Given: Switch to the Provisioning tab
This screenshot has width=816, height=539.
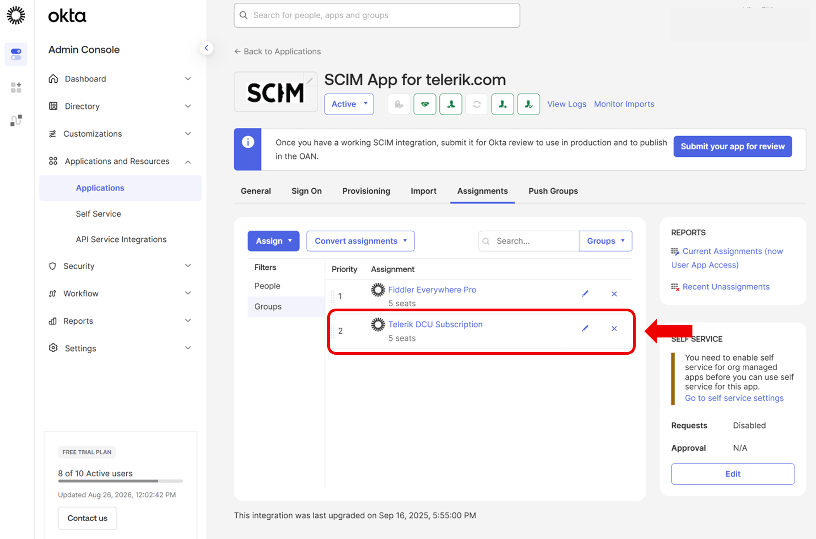Looking at the screenshot, I should [x=366, y=191].
